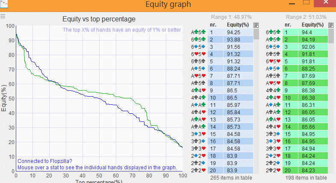
Task: Select Range 2 row 3 equity 92.06
Action: click(313, 47)
